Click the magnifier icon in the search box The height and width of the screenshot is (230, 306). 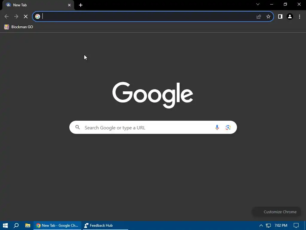click(x=77, y=127)
